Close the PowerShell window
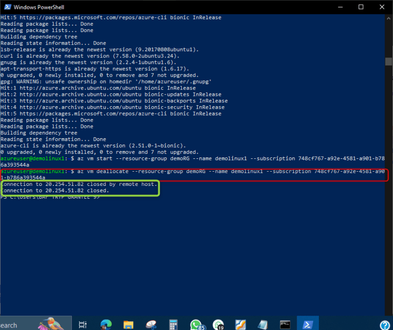Viewport: 393px width, 330px height. pyautogui.click(x=382, y=7)
